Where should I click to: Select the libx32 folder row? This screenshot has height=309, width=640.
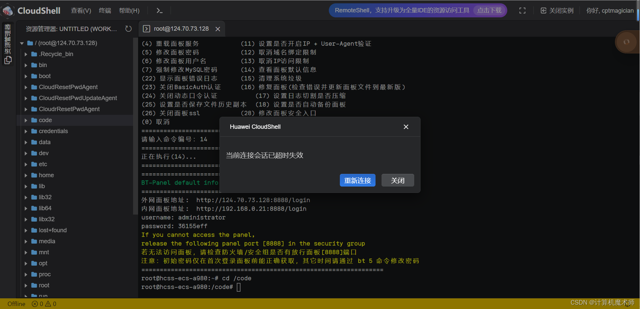click(75, 219)
